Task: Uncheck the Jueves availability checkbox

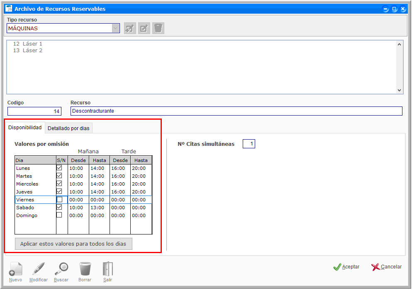Action: [59, 191]
